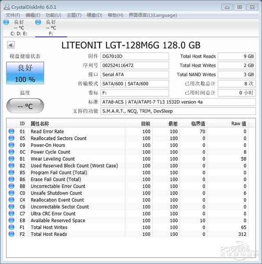Viewport: 262px width, 264px height.
Task: Click status dot for Total Host Reads row
Action: (x=11, y=234)
